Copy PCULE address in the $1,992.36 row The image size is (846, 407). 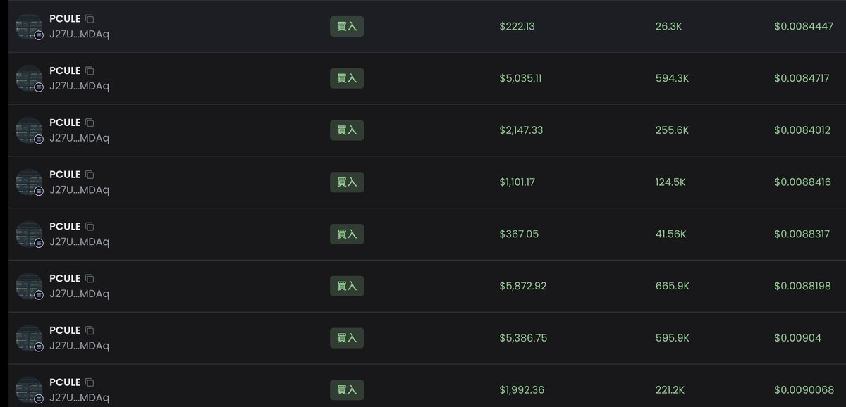[x=90, y=382]
